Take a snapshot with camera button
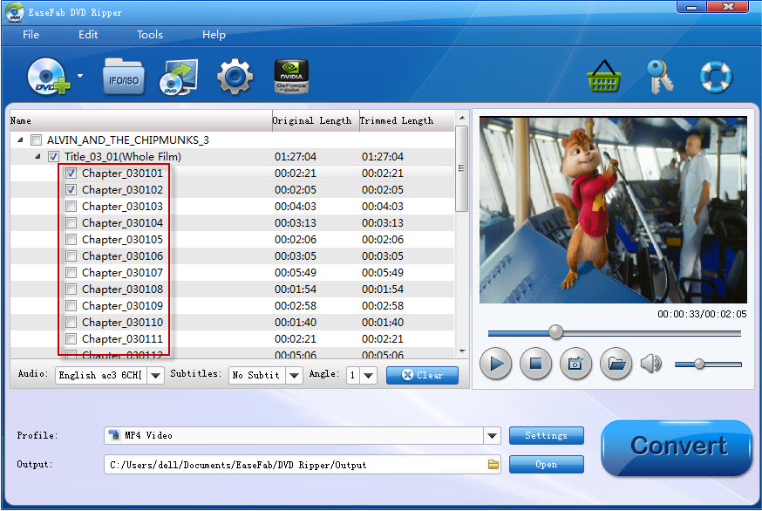Viewport: 762px width, 511px height. pos(575,364)
